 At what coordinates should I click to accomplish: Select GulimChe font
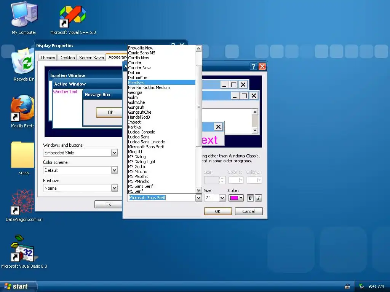[x=161, y=102]
